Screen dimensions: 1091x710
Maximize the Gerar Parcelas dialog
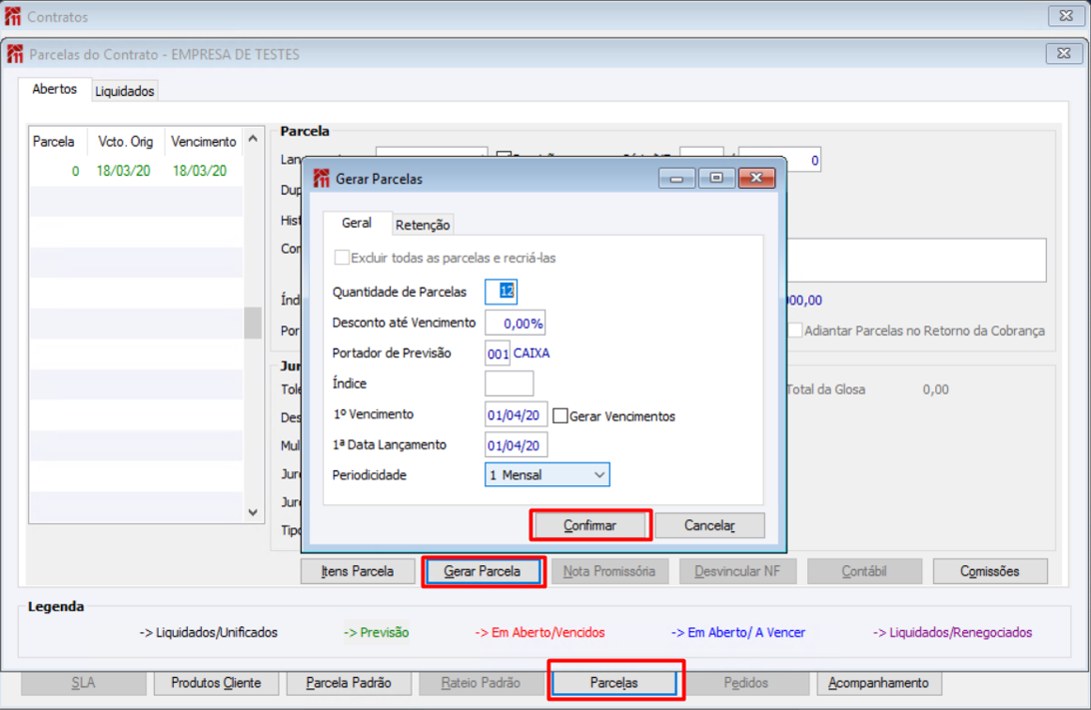[716, 179]
